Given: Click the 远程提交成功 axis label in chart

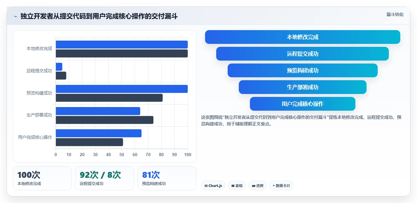Looking at the screenshot, I should [x=39, y=71].
